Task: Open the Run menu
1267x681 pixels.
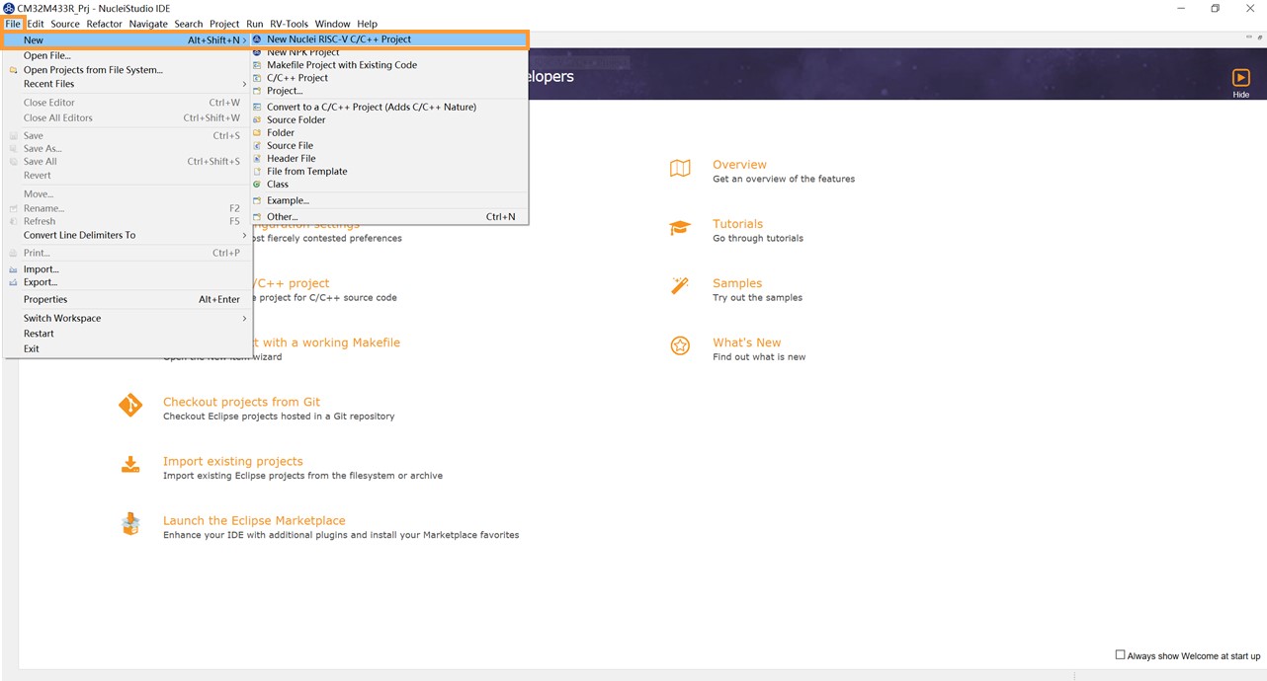Action: [x=255, y=24]
